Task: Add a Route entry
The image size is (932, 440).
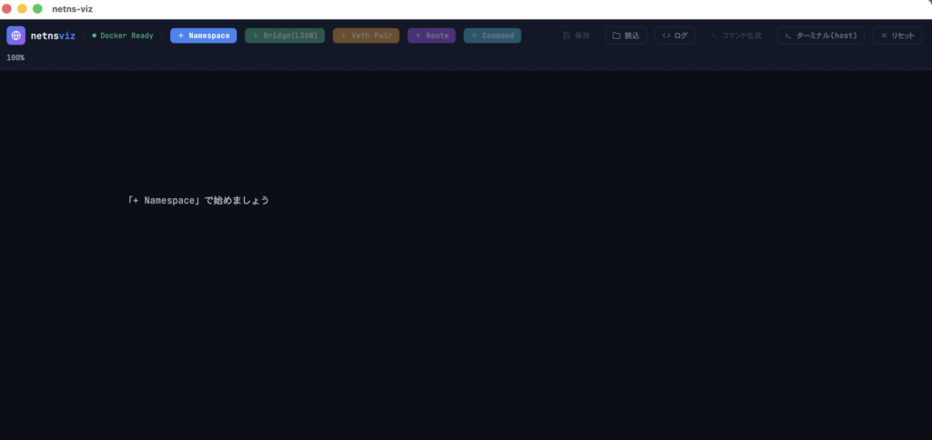Action: pos(431,35)
